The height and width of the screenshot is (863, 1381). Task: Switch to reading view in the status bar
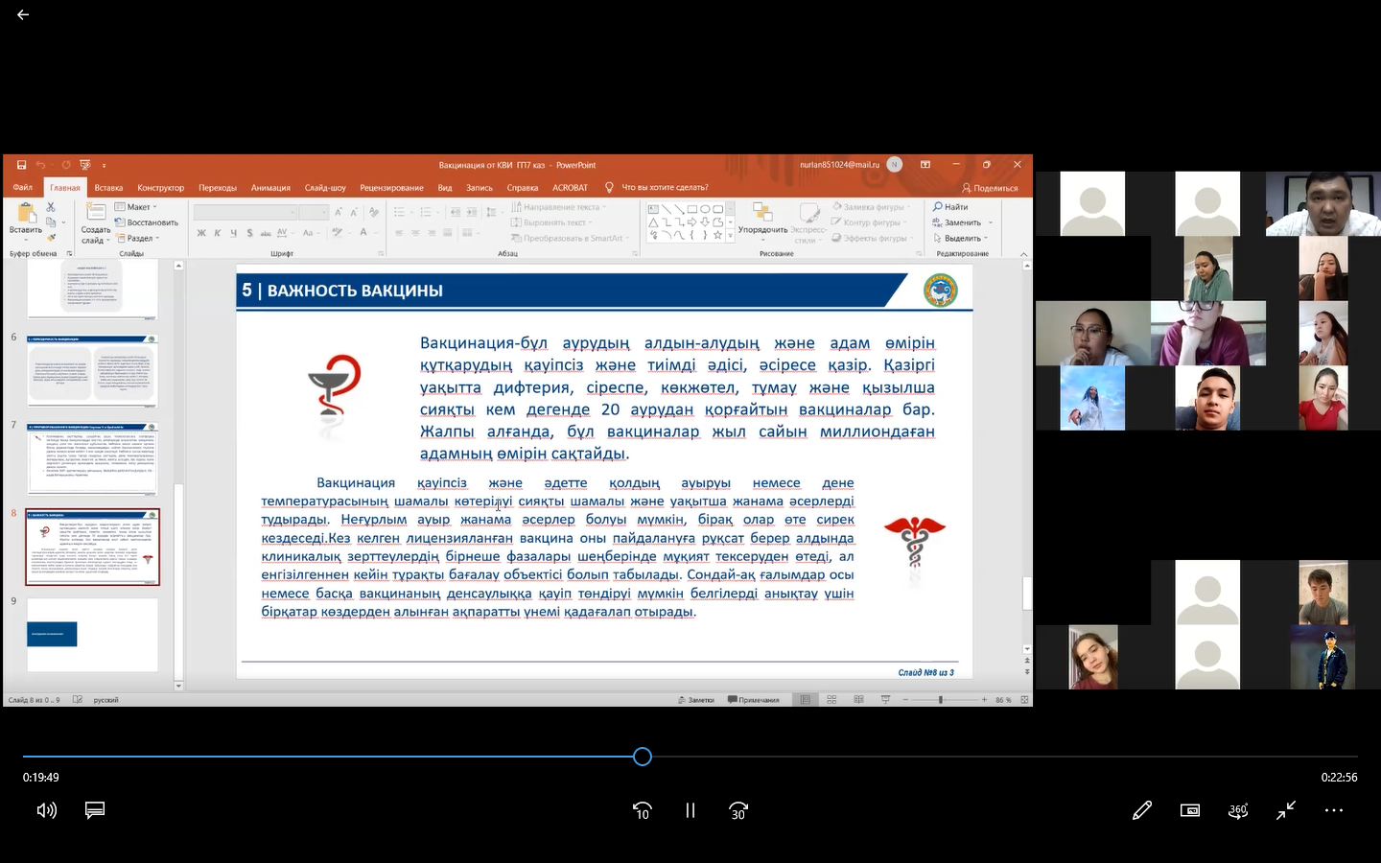(x=858, y=700)
